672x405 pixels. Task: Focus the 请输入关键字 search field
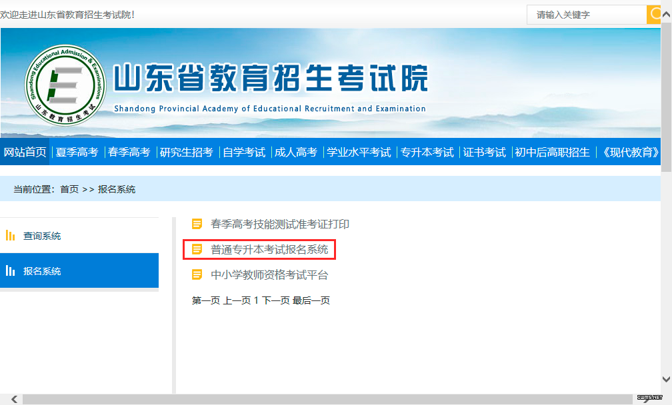click(587, 15)
